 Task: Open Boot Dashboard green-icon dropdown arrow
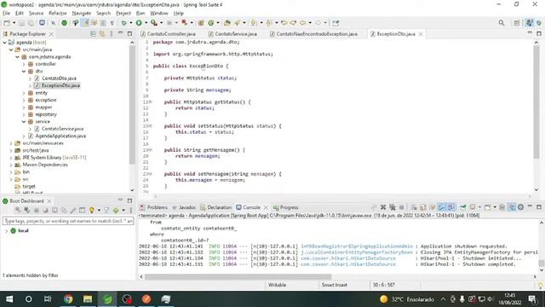pos(123,211)
